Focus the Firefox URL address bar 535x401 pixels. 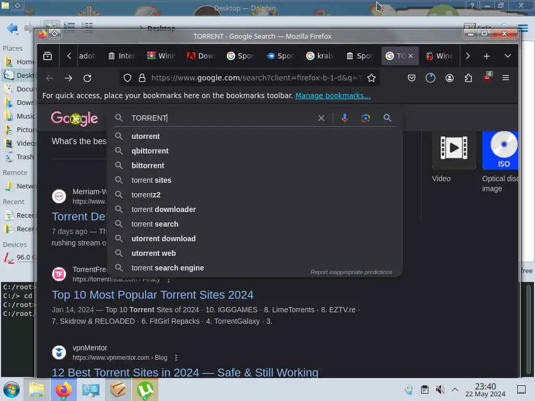pos(256,78)
